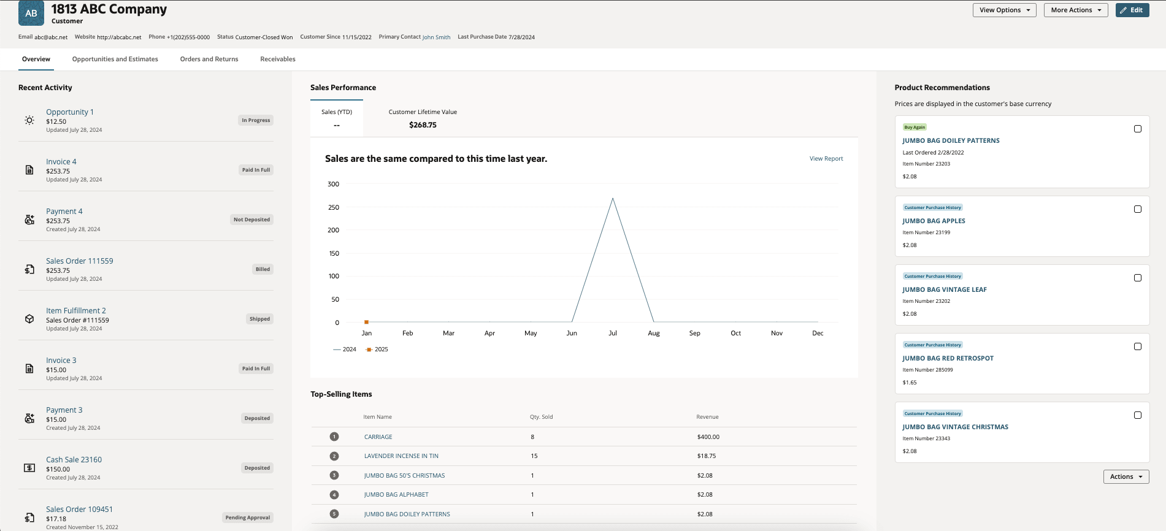Open Cash Sale 23160 link

(74, 460)
